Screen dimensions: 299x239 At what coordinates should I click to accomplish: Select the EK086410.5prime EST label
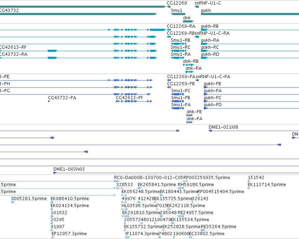point(70,199)
